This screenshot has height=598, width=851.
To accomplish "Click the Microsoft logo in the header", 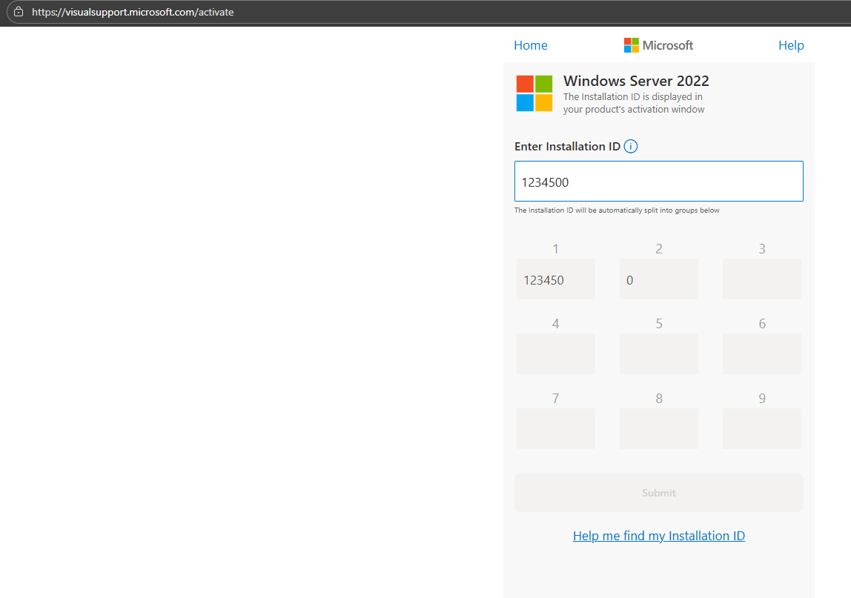I will pos(658,45).
